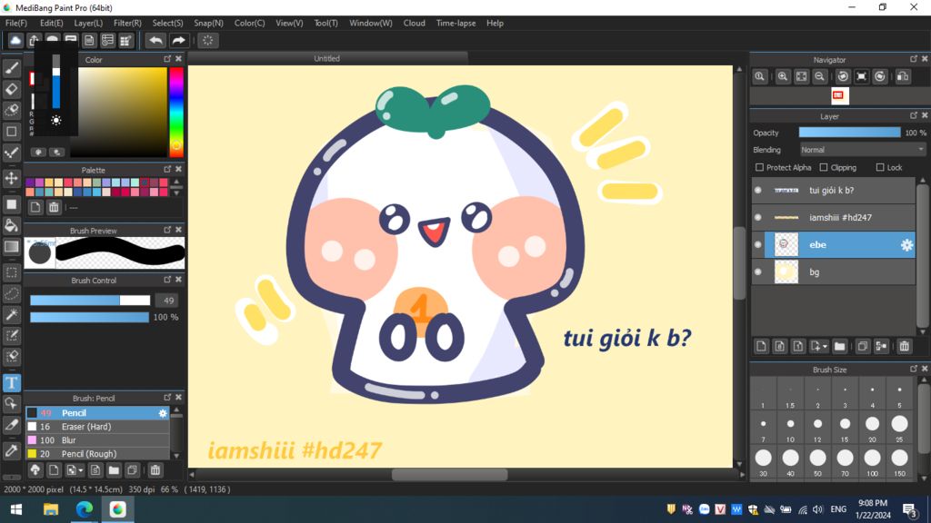Open settings gear on ebe layer
The width and height of the screenshot is (931, 523).
point(906,245)
